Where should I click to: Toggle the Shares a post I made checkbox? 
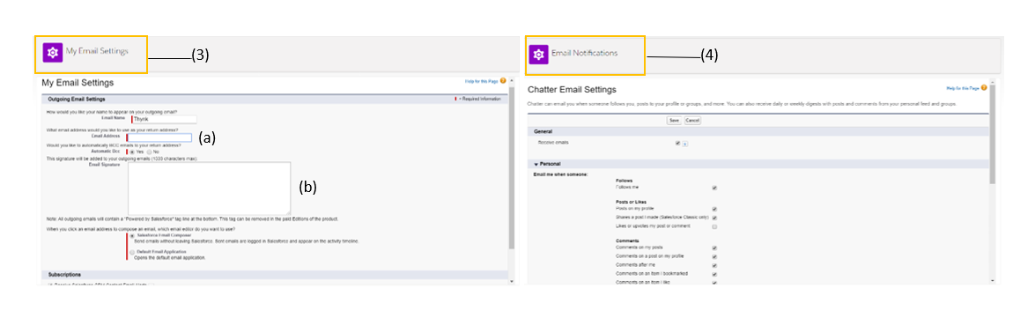[714, 218]
